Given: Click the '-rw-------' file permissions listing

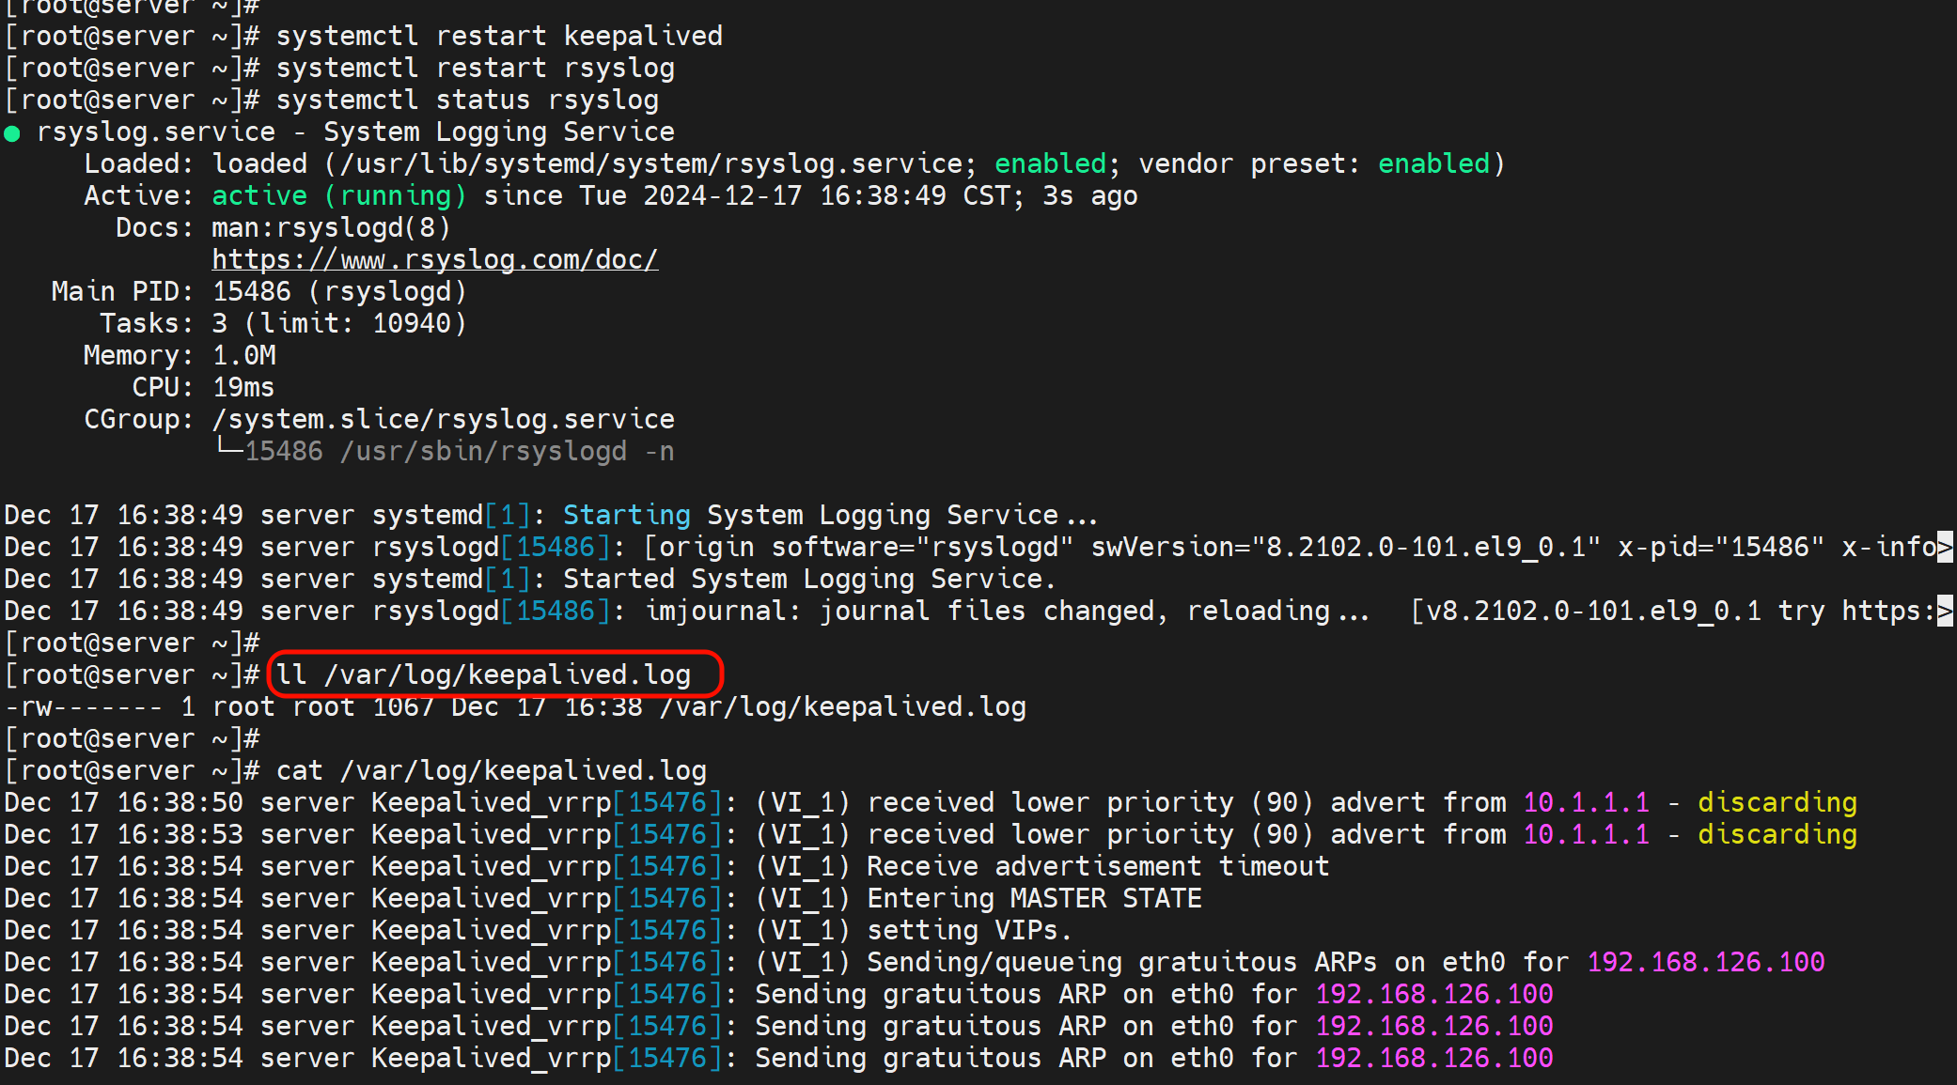Looking at the screenshot, I should pos(515,706).
